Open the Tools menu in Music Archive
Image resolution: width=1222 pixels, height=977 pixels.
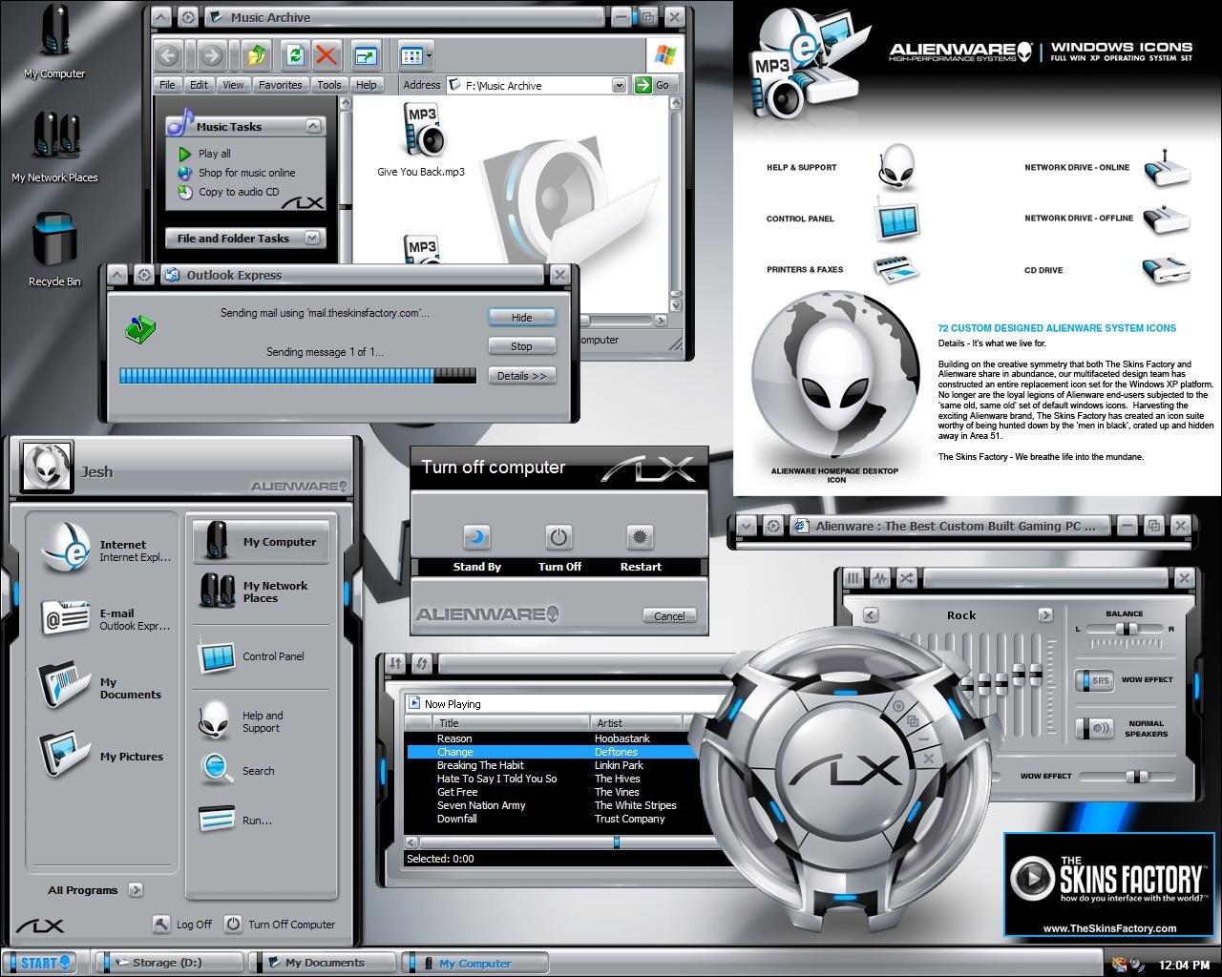coord(328,85)
